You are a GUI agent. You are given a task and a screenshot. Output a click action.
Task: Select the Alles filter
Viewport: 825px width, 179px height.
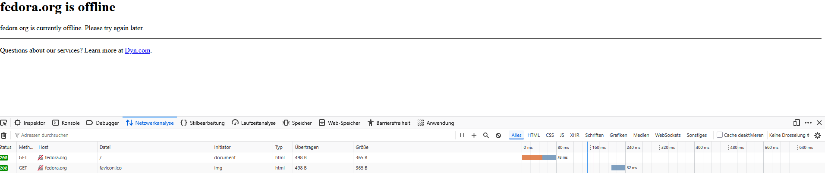coord(516,135)
